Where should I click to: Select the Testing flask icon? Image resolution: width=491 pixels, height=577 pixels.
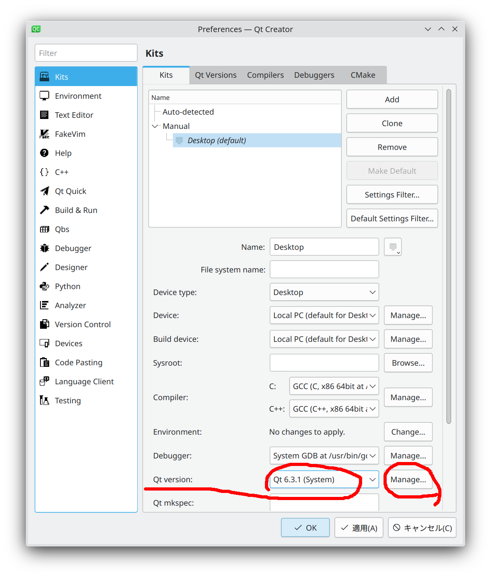pos(44,400)
